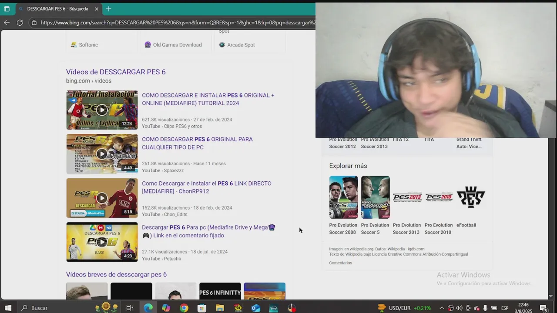Image resolution: width=557 pixels, height=313 pixels.
Task: Play the DESCARGAR PES 6 BASE thumbnail
Action: tap(102, 242)
